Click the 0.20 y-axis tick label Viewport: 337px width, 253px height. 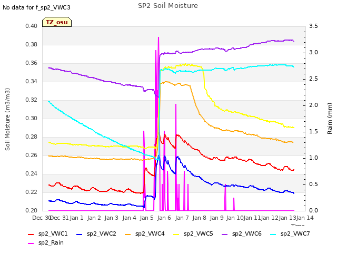[x=32, y=211]
